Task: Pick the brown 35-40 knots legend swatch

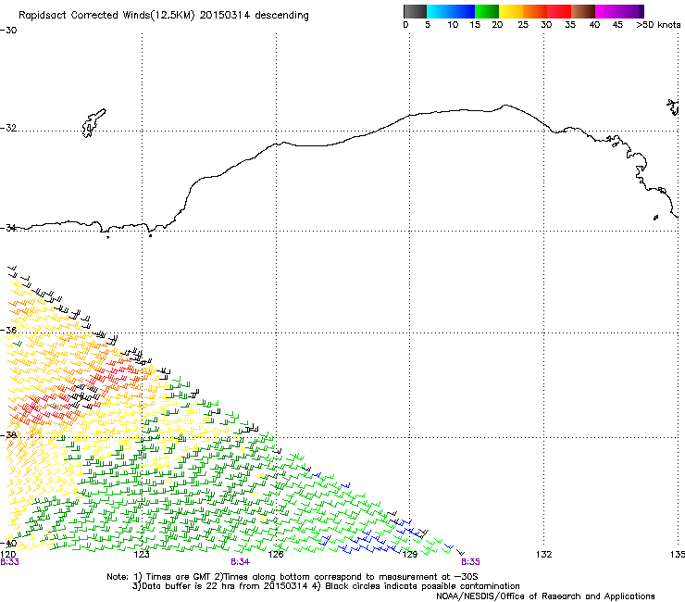Action: [583, 11]
